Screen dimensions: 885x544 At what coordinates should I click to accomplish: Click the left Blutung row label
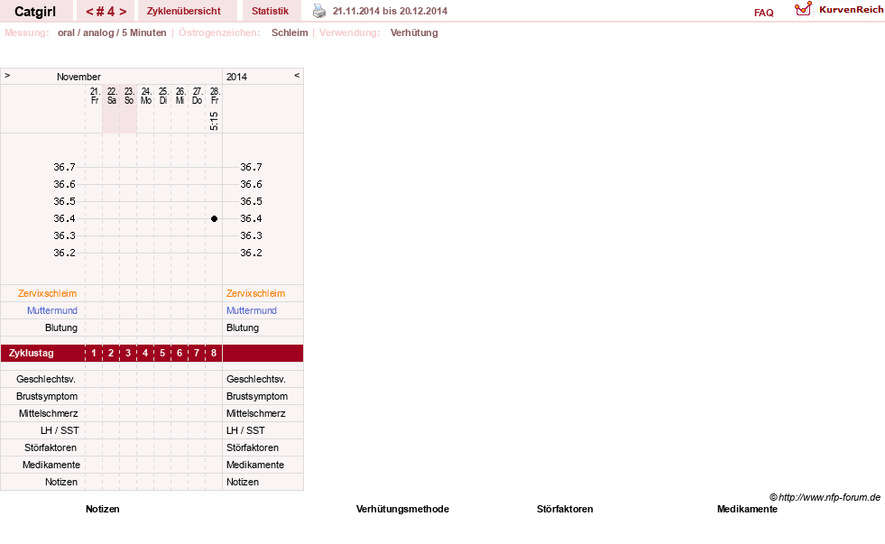[61, 327]
